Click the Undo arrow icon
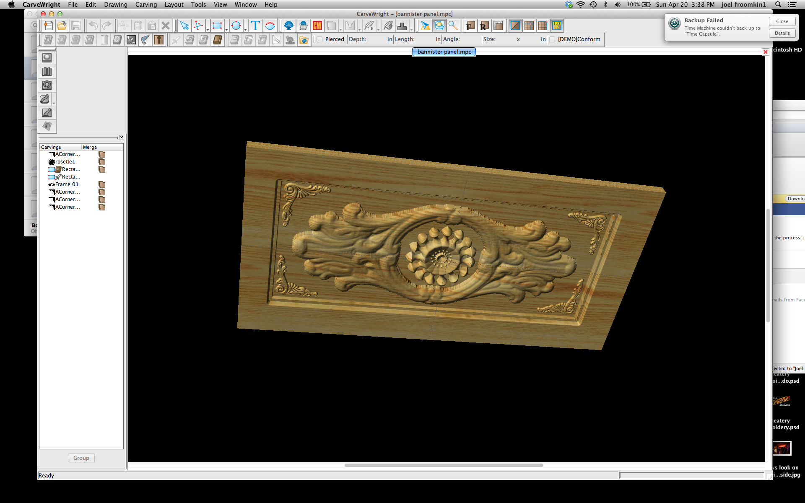The image size is (805, 503). point(93,26)
